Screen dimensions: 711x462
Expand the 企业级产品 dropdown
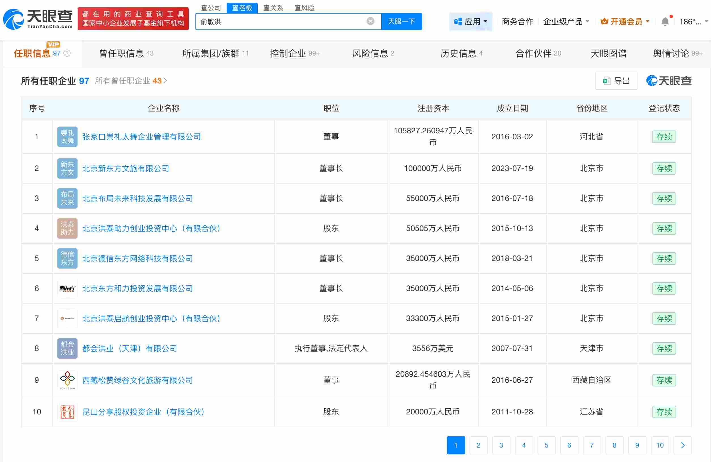point(566,21)
